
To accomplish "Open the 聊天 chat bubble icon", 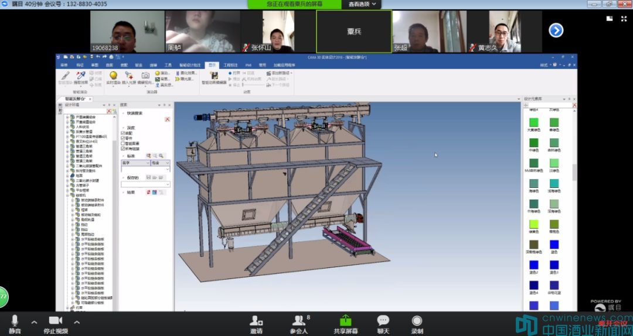I will tap(383, 320).
